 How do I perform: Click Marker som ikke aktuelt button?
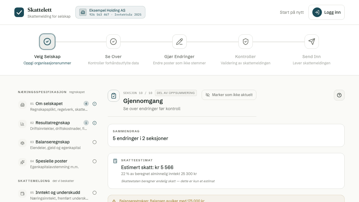[x=229, y=95]
